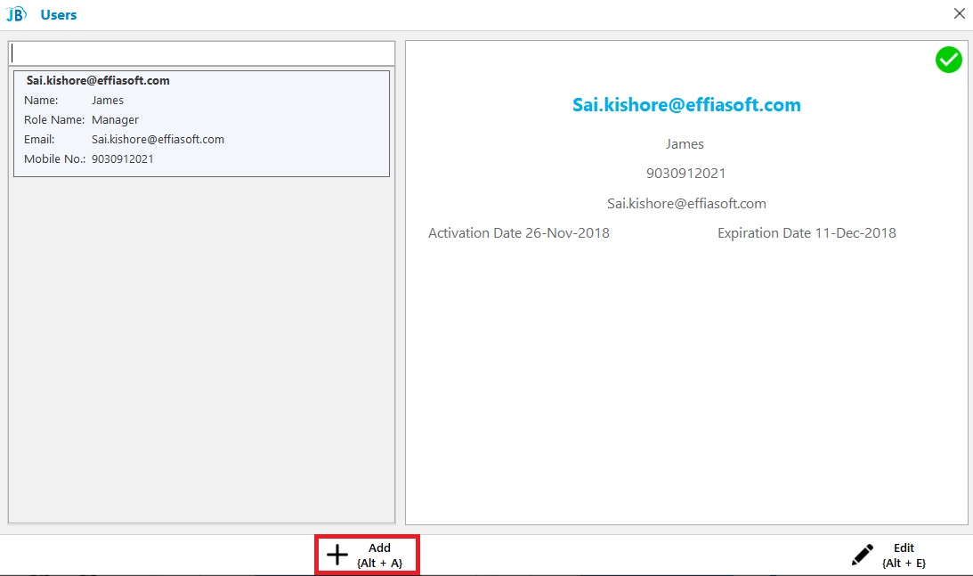Image resolution: width=973 pixels, height=576 pixels.
Task: Click Mobile No. value in user card
Action: [x=123, y=158]
